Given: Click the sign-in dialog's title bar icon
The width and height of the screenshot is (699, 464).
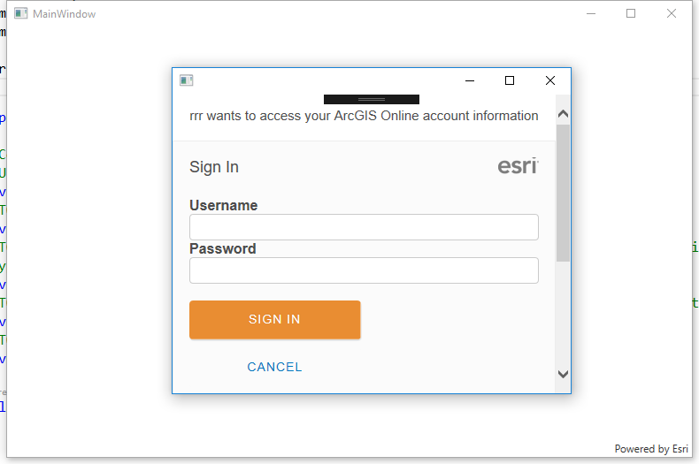Looking at the screenshot, I should click(x=187, y=80).
